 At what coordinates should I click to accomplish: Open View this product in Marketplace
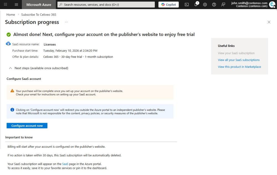point(239,67)
